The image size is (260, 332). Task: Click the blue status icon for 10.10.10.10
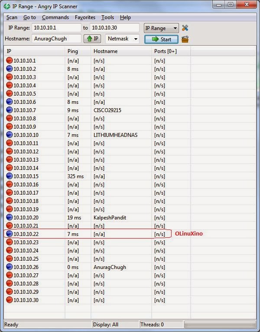(x=9, y=135)
